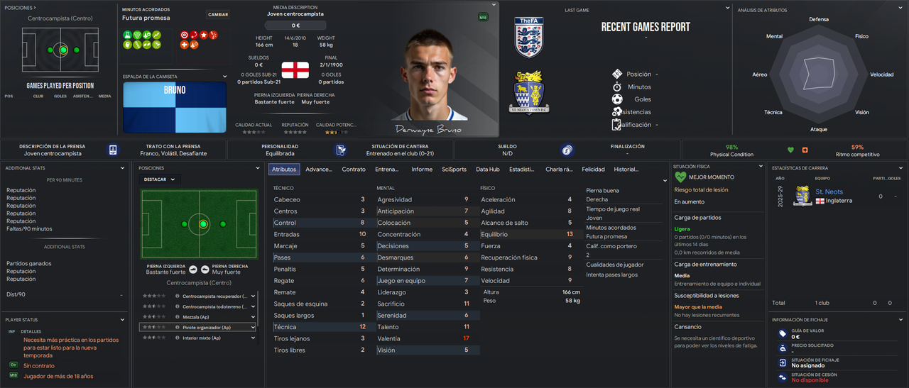Click the Cambiar button
Image resolution: width=909 pixels, height=388 pixels.
coord(218,14)
